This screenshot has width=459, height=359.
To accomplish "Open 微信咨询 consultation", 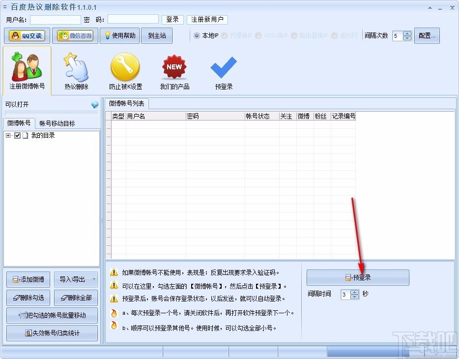I will (75, 35).
